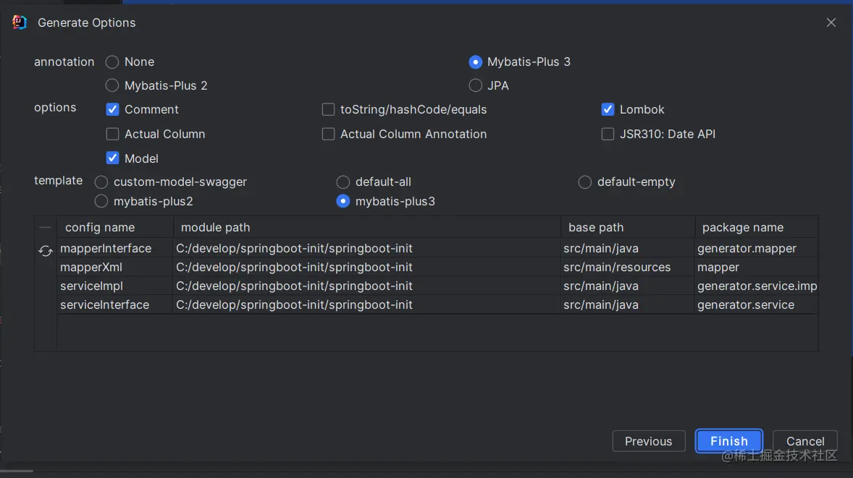Click the serviceImpl package name cell

[757, 286]
